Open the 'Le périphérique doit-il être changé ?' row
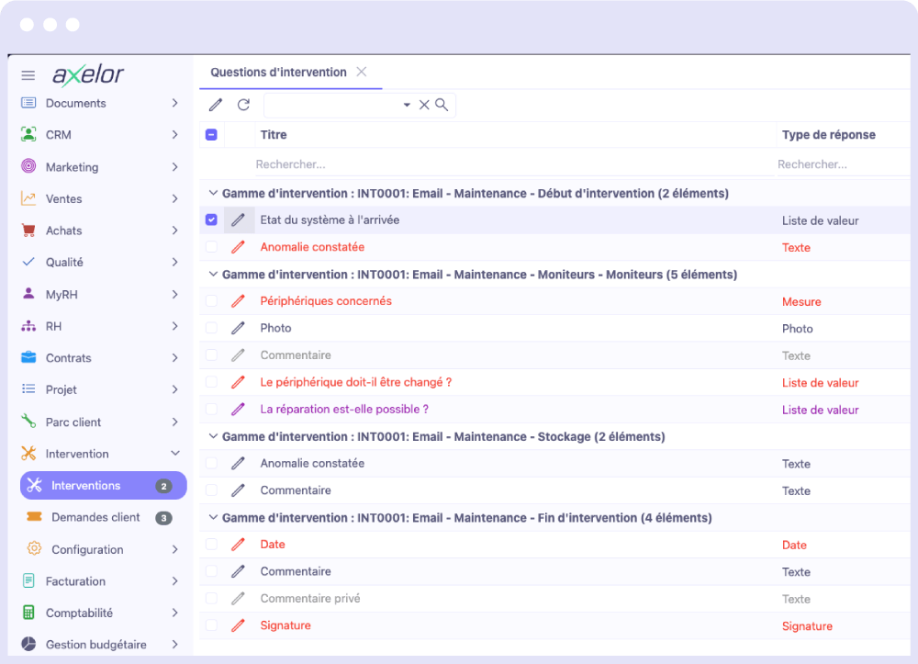The width and height of the screenshot is (918, 664). click(355, 382)
